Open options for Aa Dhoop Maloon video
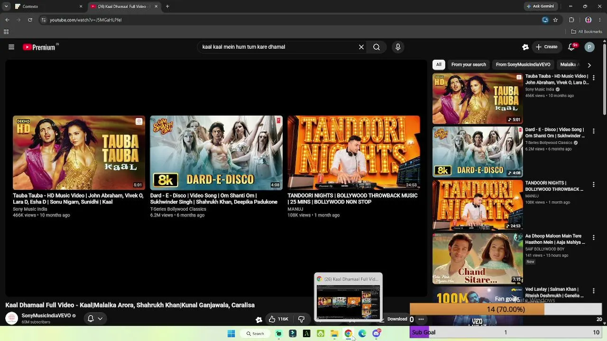 (x=593, y=237)
